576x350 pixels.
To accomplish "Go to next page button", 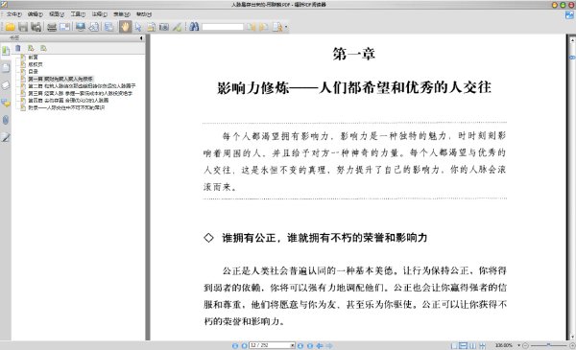I will click(300, 345).
